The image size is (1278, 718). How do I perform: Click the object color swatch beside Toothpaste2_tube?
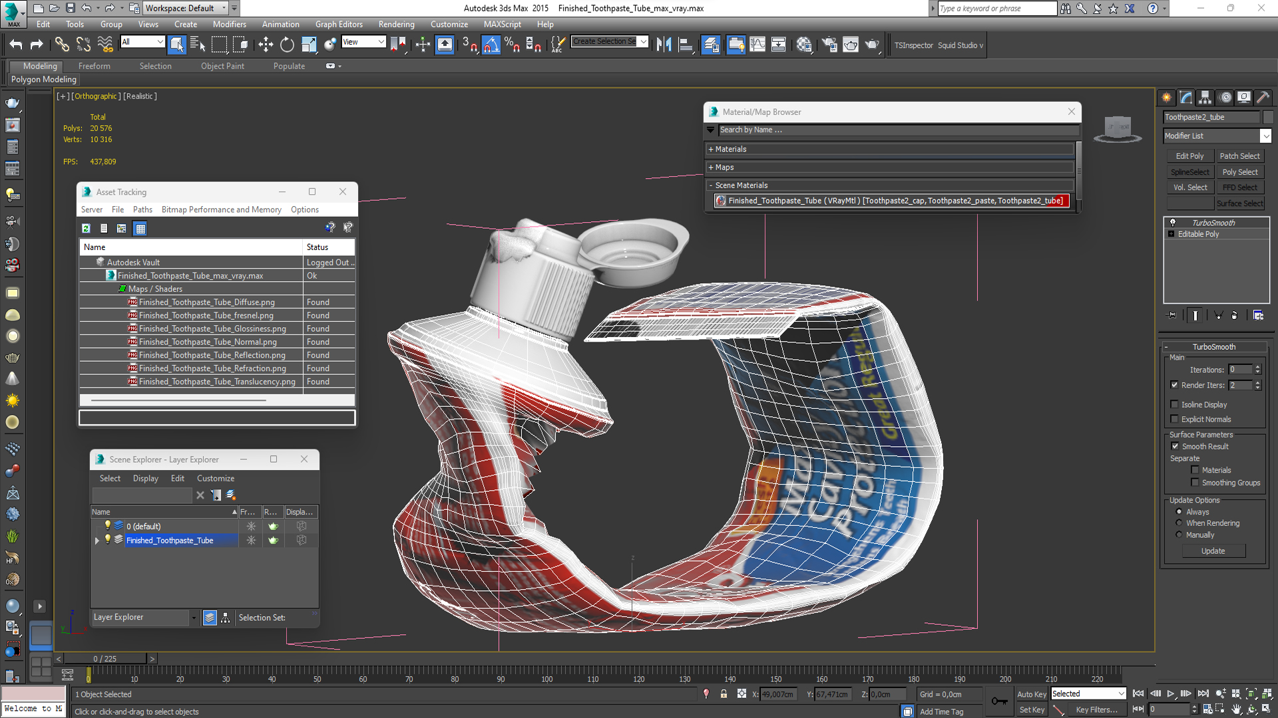tap(1268, 117)
